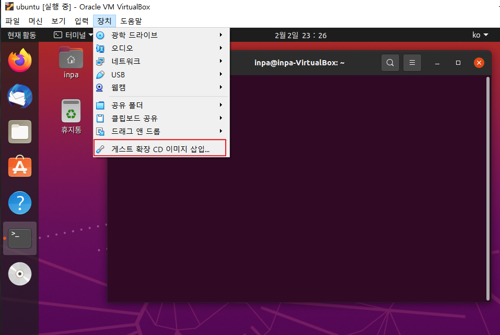Launch Firefox from the Ubuntu dock

20,60
